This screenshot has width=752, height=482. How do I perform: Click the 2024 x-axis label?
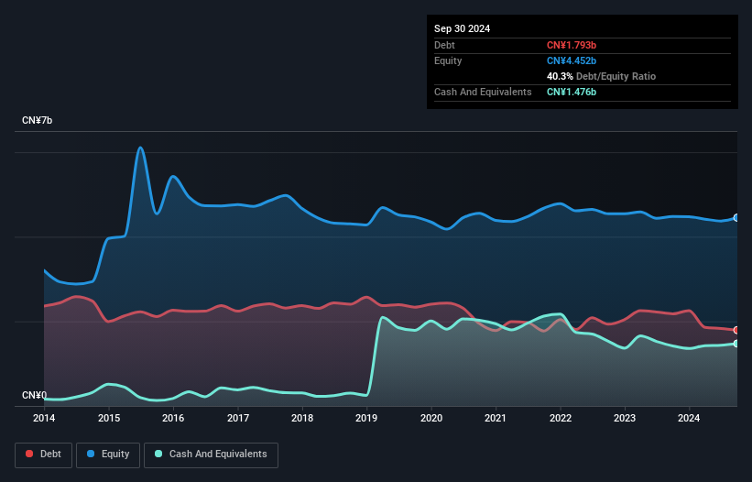(x=689, y=418)
